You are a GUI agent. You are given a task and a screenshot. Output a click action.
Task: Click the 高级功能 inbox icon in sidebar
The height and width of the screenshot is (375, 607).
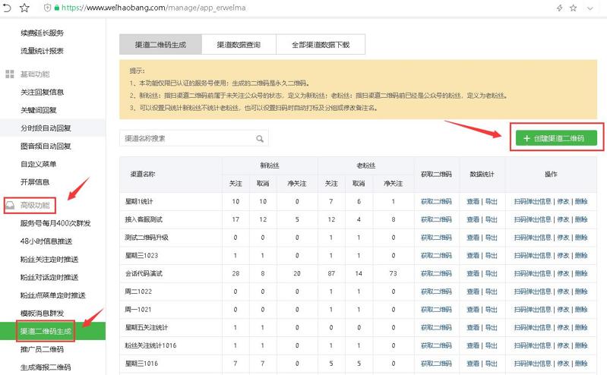coord(11,205)
